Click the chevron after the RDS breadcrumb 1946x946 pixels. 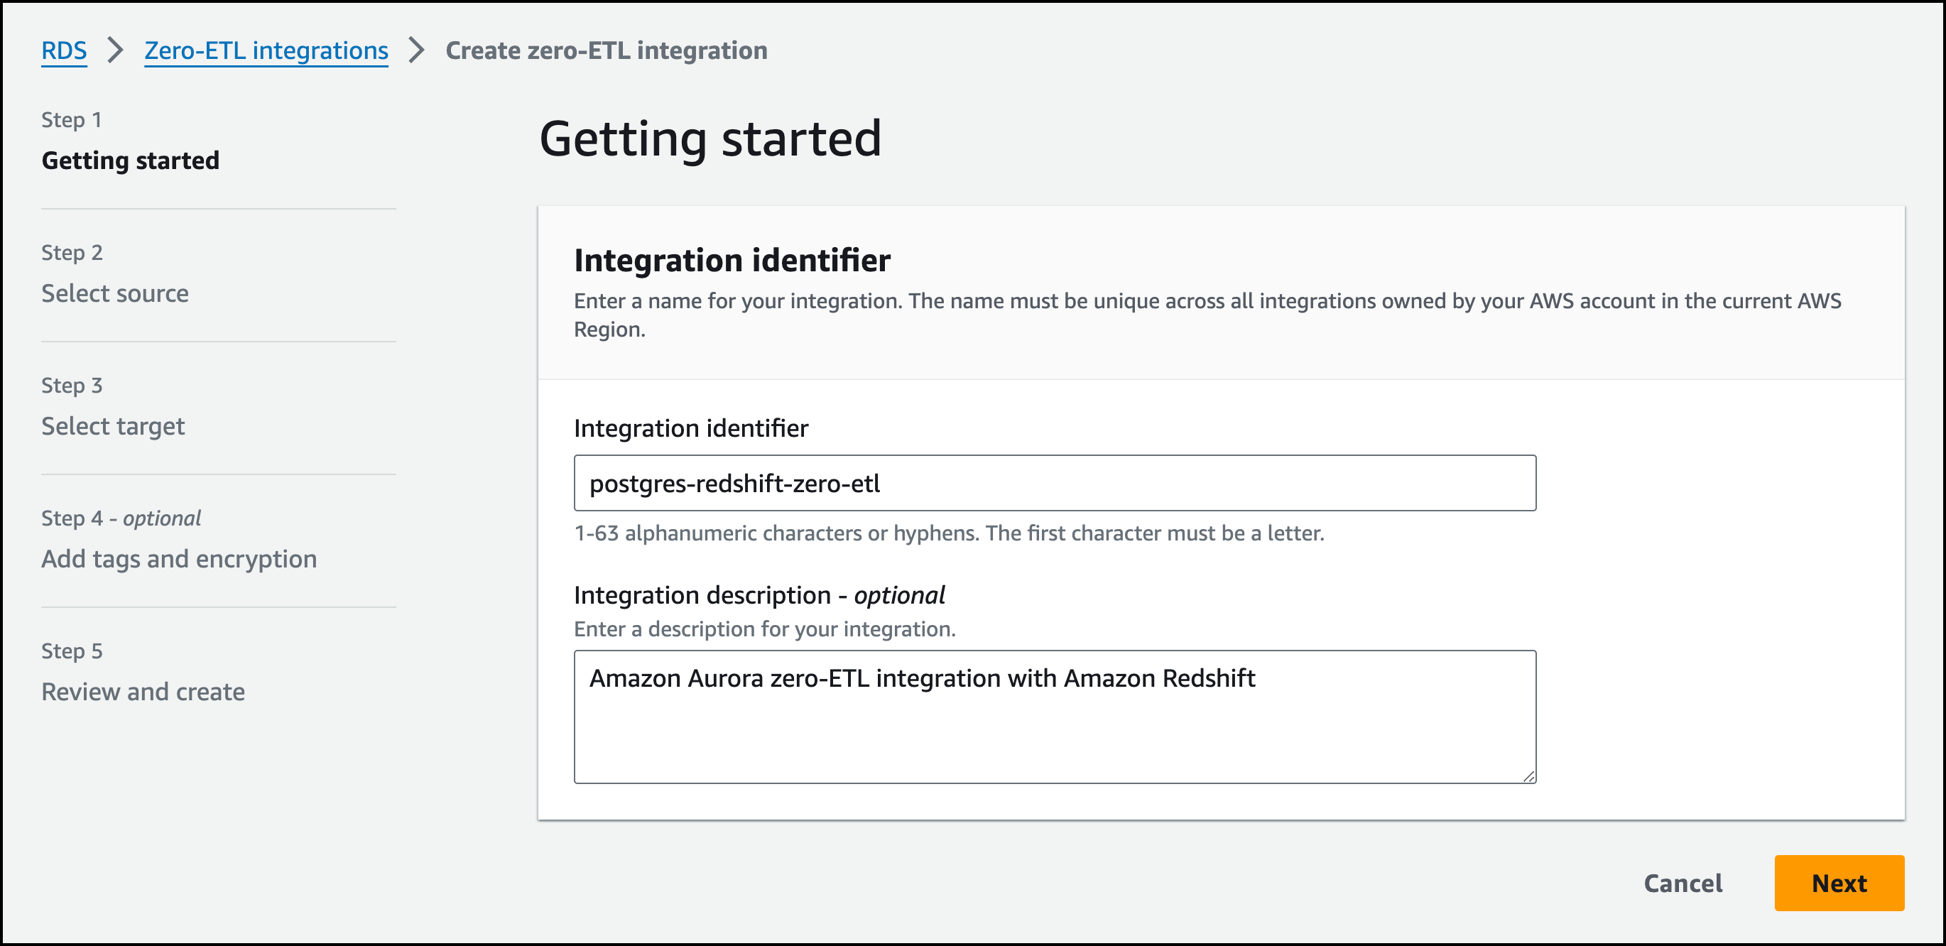116,50
